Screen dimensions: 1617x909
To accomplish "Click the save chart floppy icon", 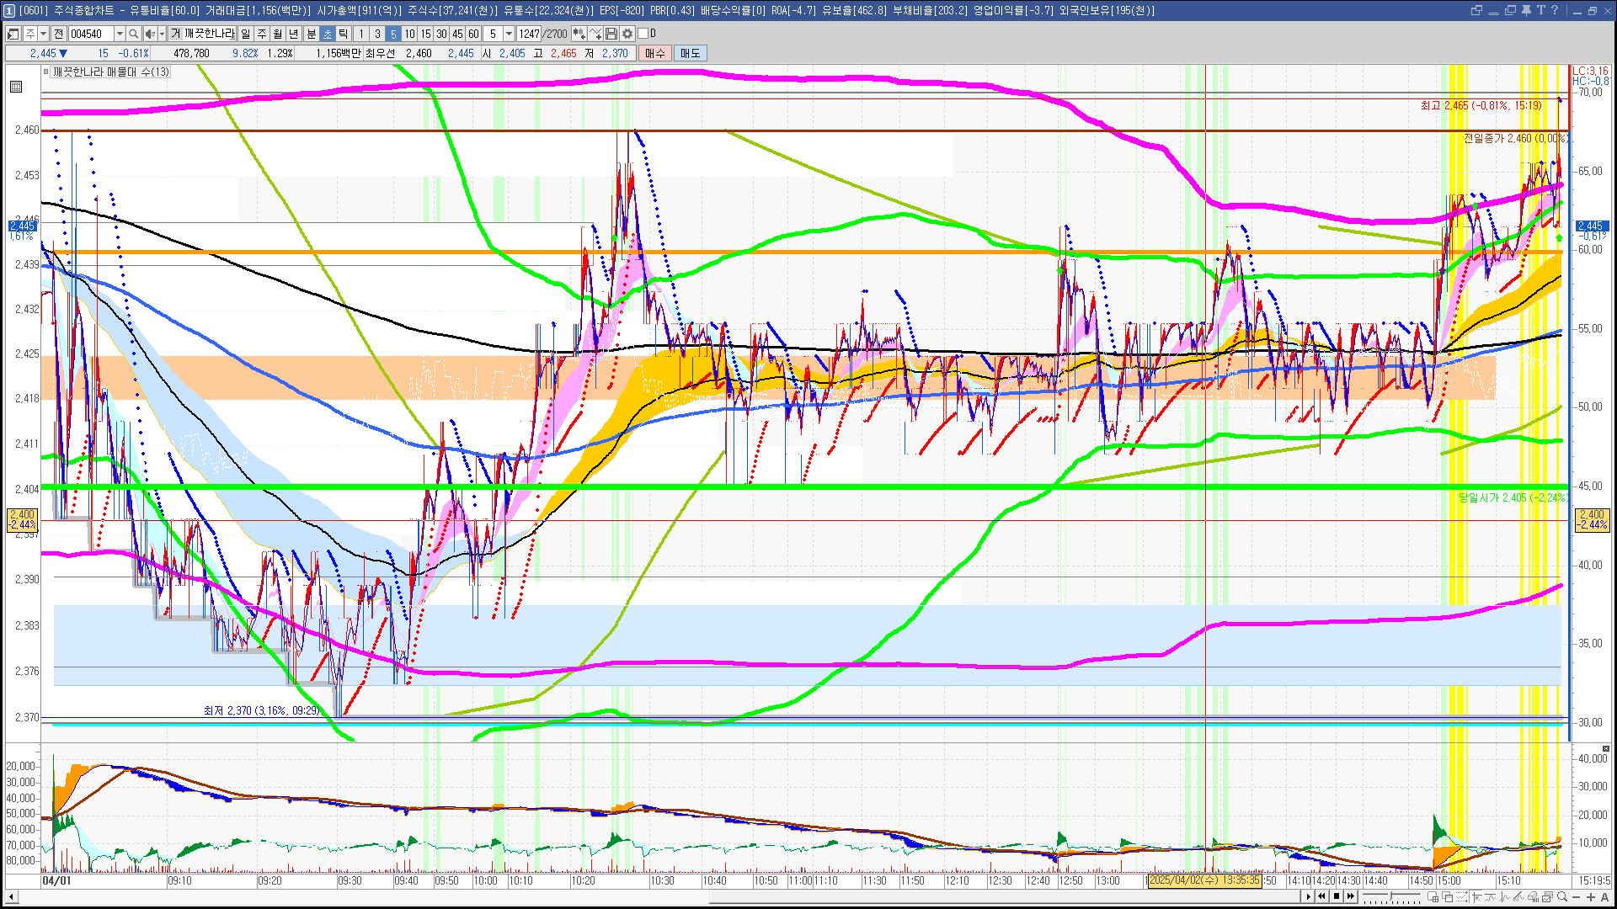I will [611, 34].
